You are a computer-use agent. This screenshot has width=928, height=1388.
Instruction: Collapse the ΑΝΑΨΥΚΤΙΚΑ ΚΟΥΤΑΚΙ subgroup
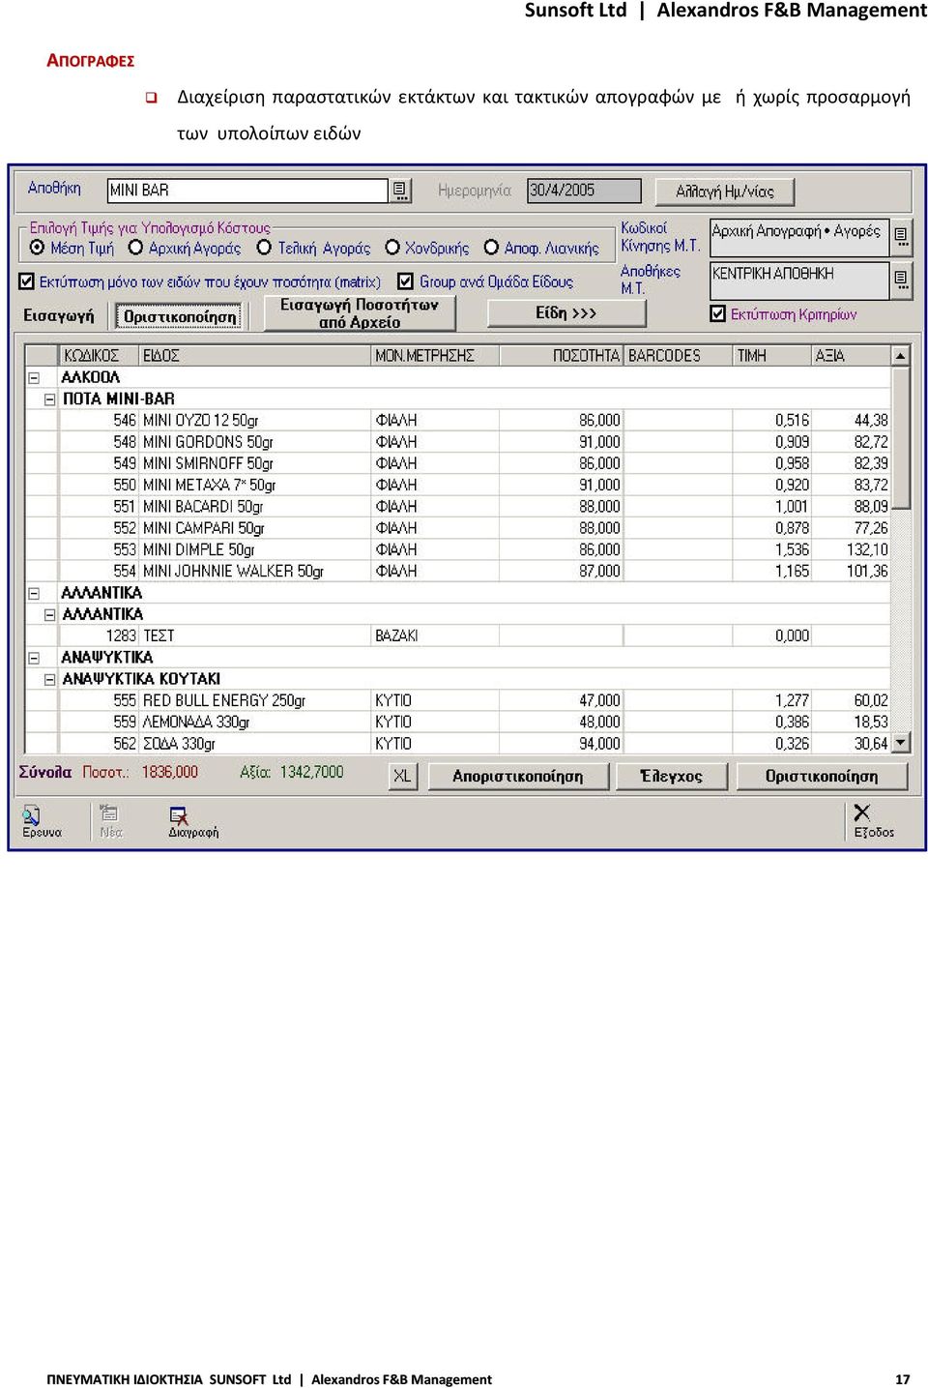pyautogui.click(x=49, y=680)
